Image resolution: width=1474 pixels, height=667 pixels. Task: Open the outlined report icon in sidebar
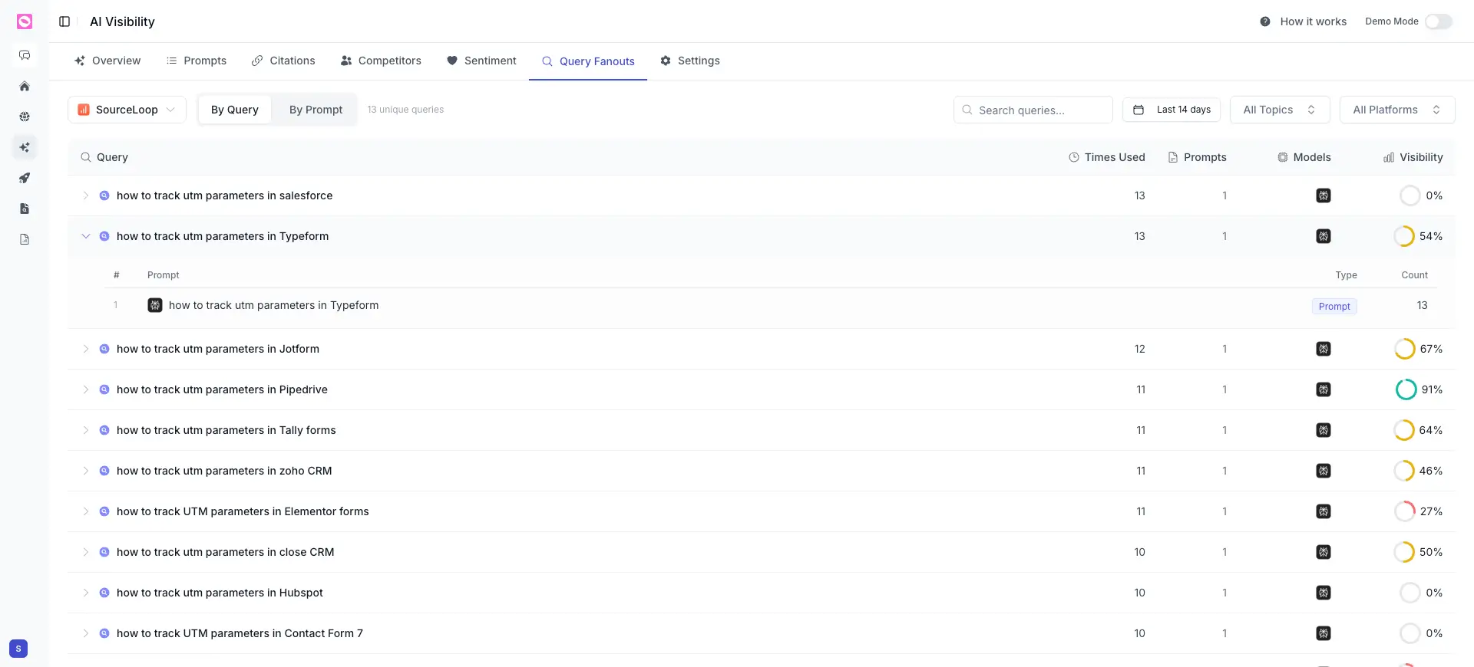click(25, 239)
